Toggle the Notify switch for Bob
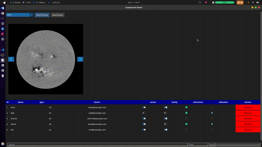 [x=166, y=113]
